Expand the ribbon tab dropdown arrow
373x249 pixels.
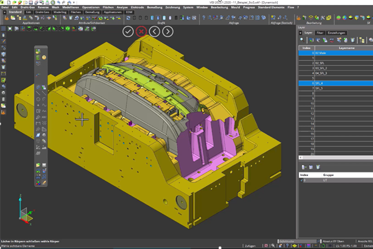tap(4, 12)
